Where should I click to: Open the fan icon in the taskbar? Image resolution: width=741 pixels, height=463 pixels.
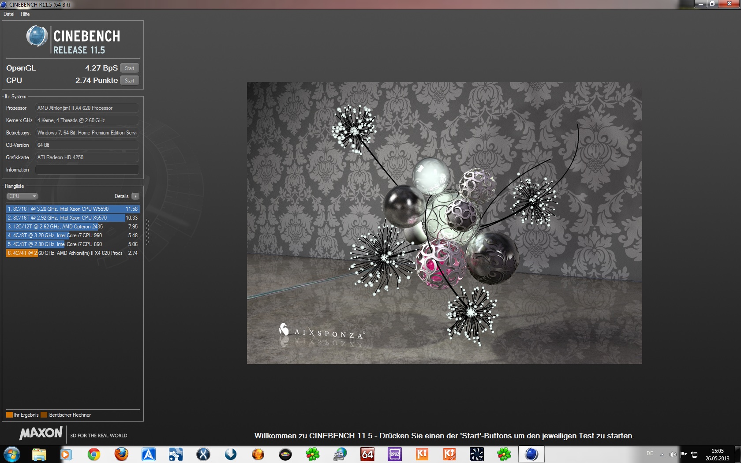[x=477, y=454]
